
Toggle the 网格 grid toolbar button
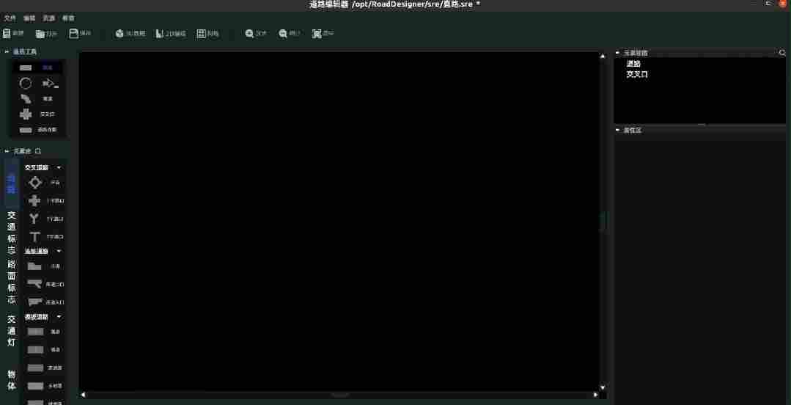point(208,34)
